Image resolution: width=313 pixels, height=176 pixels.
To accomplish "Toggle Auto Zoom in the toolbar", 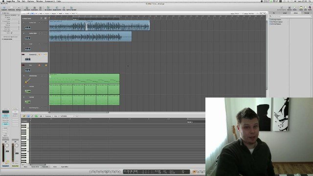I will tap(27, 8).
